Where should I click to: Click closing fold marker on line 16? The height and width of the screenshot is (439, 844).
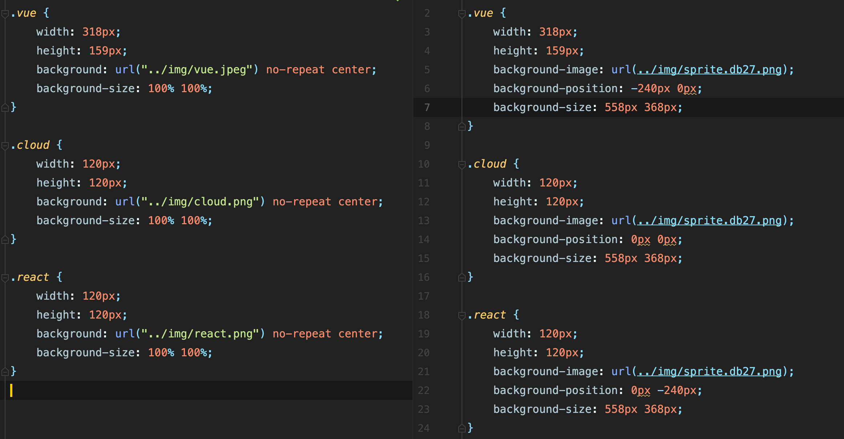pos(462,278)
